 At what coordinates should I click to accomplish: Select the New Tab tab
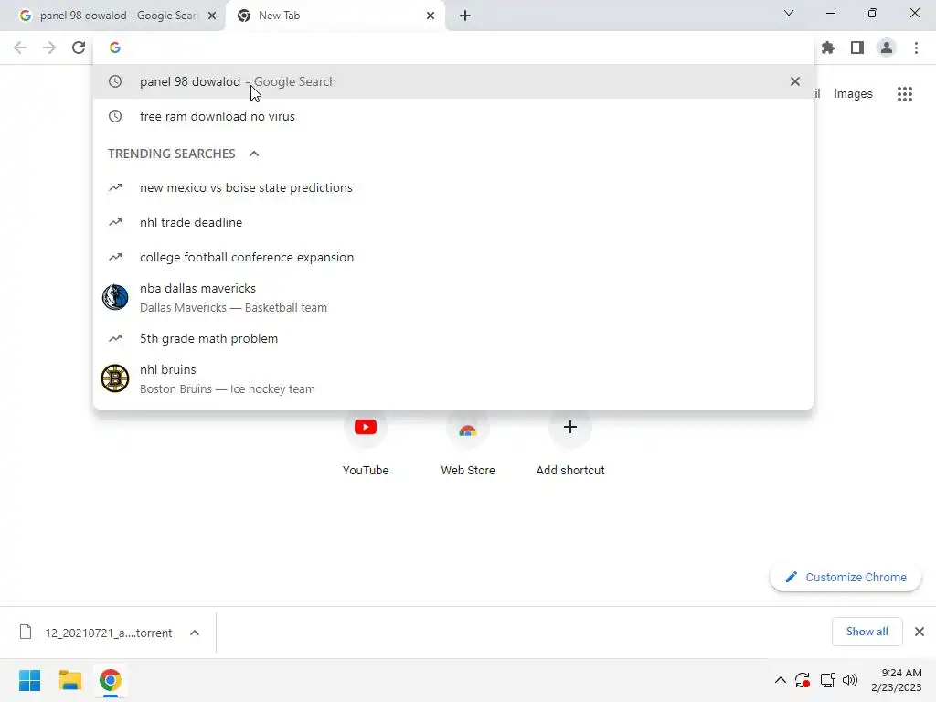pos(335,16)
